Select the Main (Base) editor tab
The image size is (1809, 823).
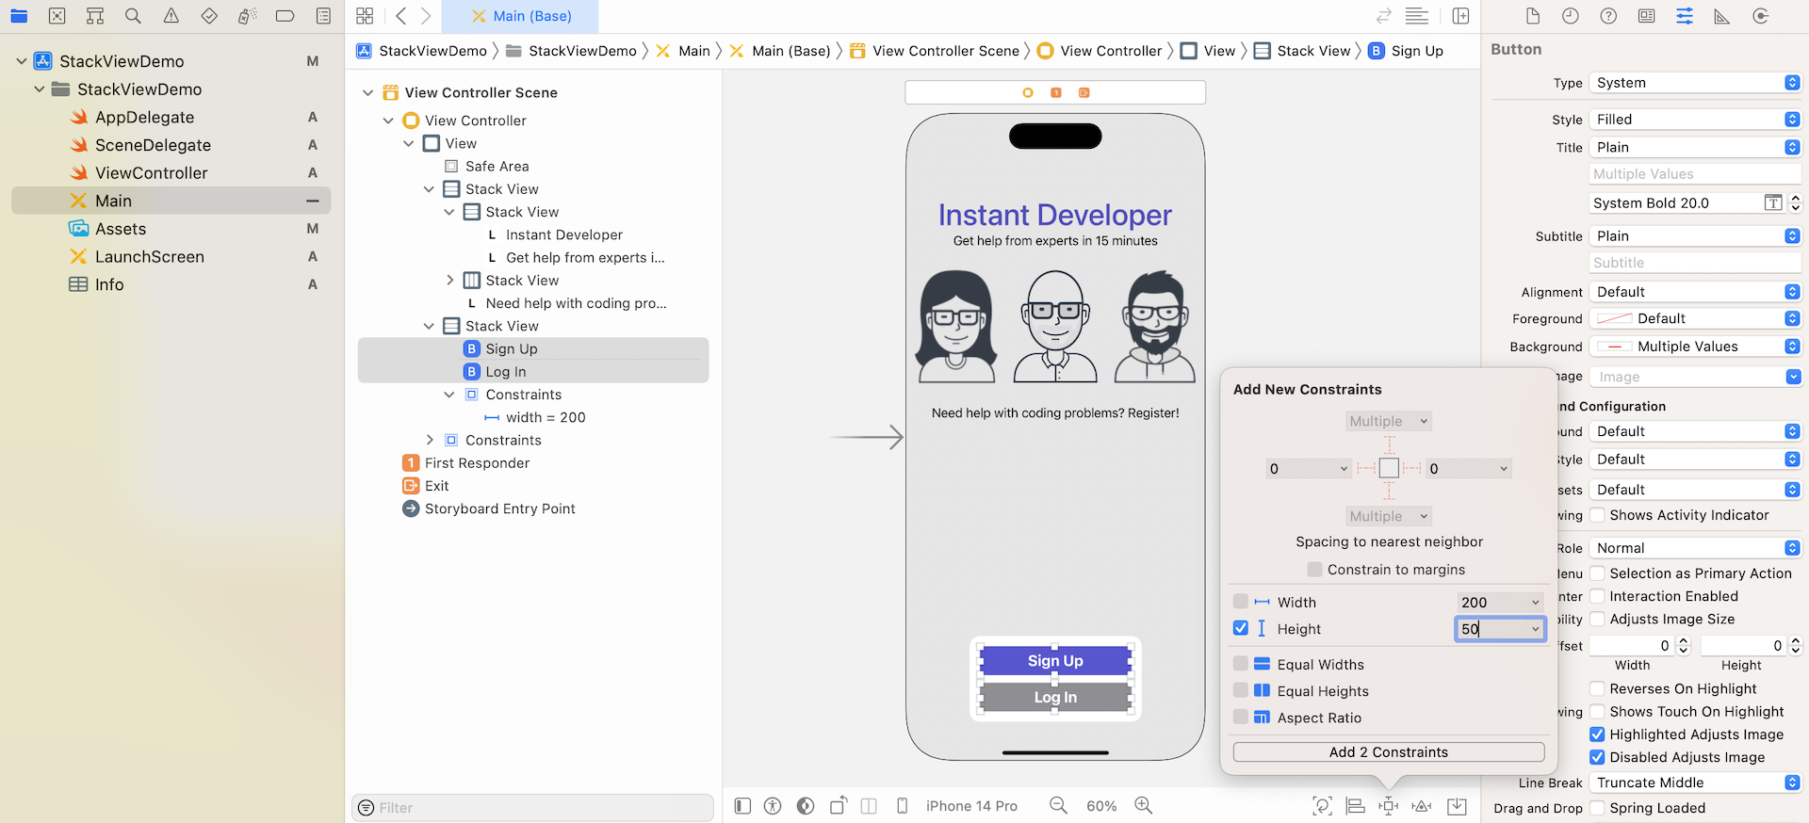pyautogui.click(x=521, y=16)
